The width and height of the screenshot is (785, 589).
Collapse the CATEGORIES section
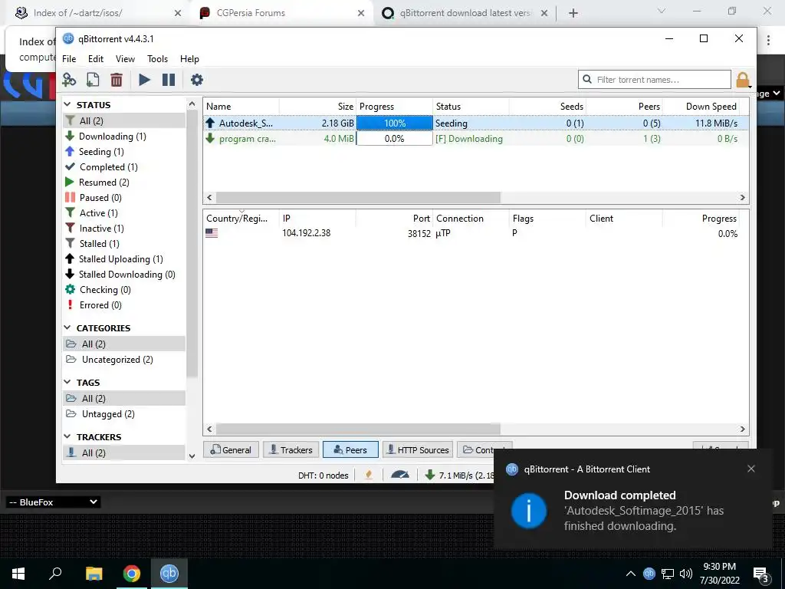pos(67,327)
